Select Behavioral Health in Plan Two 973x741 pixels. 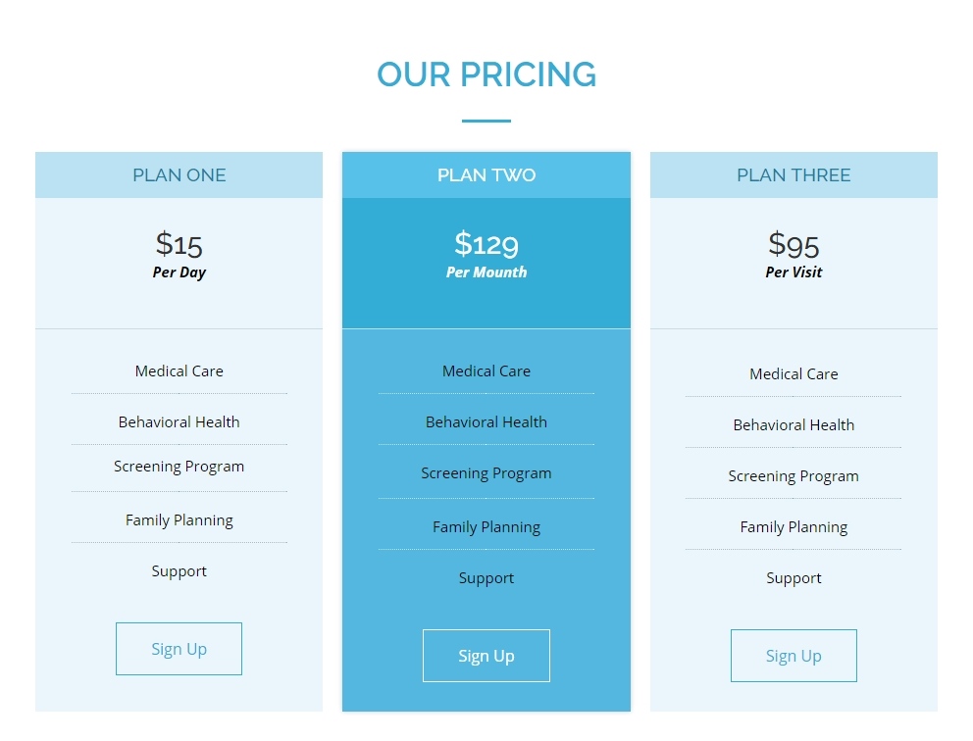point(486,422)
